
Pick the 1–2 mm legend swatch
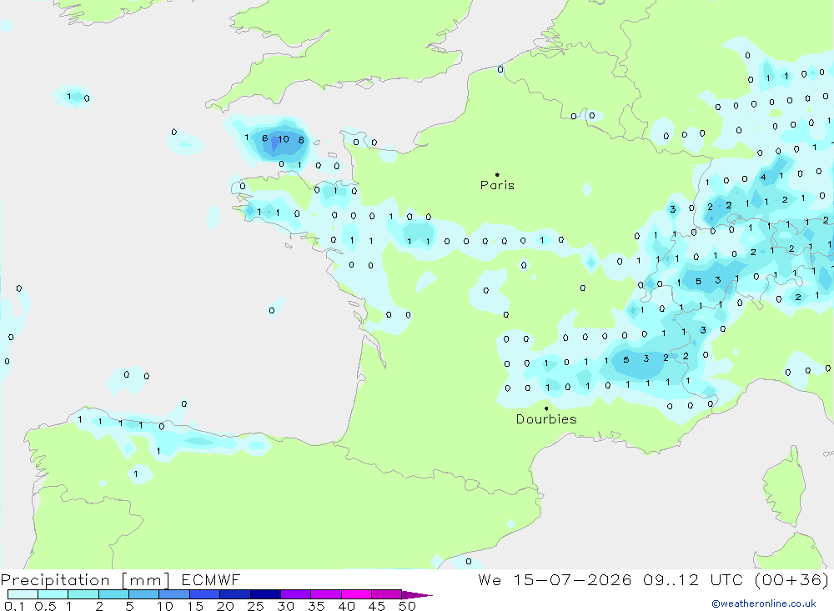(x=83, y=594)
